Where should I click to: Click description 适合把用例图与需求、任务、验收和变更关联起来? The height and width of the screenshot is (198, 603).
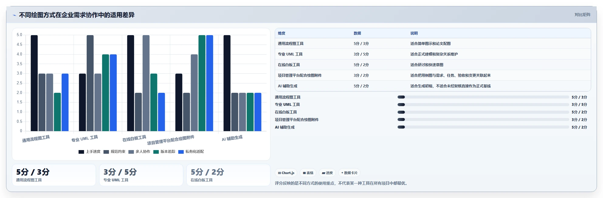[450, 76]
